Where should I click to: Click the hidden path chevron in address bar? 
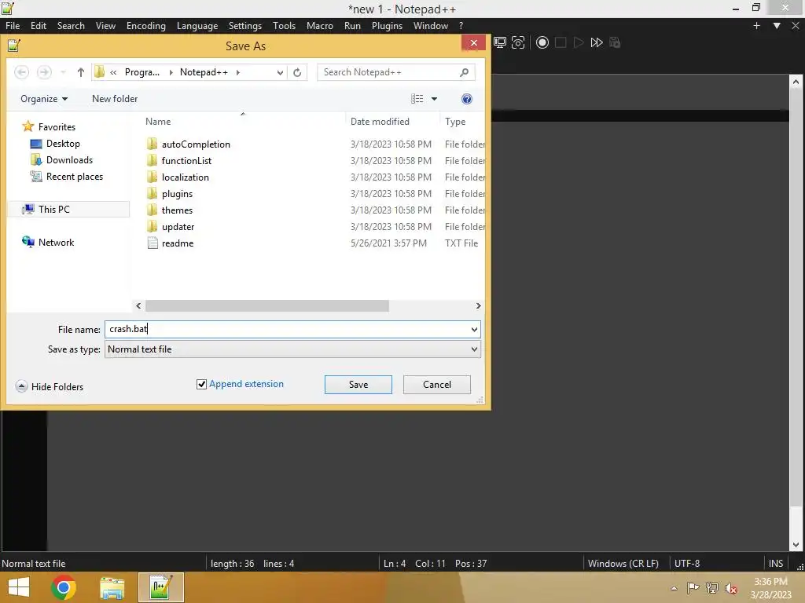113,72
